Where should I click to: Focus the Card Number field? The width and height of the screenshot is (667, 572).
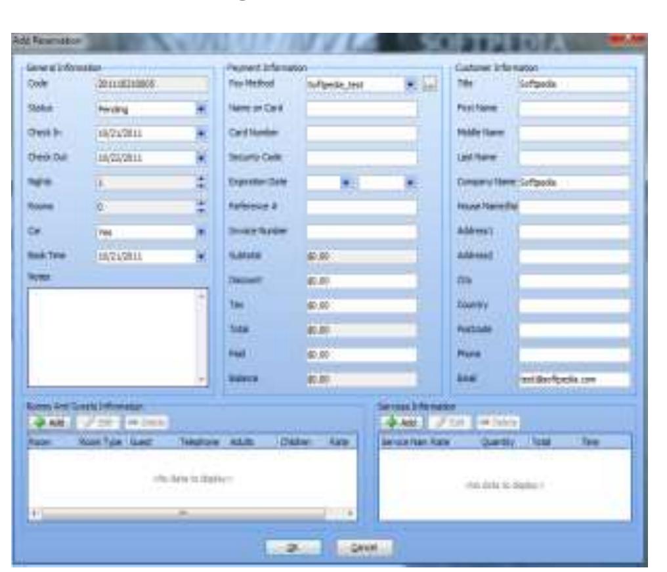click(x=362, y=133)
